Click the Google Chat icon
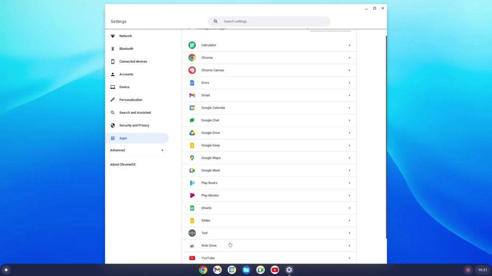 192,120
